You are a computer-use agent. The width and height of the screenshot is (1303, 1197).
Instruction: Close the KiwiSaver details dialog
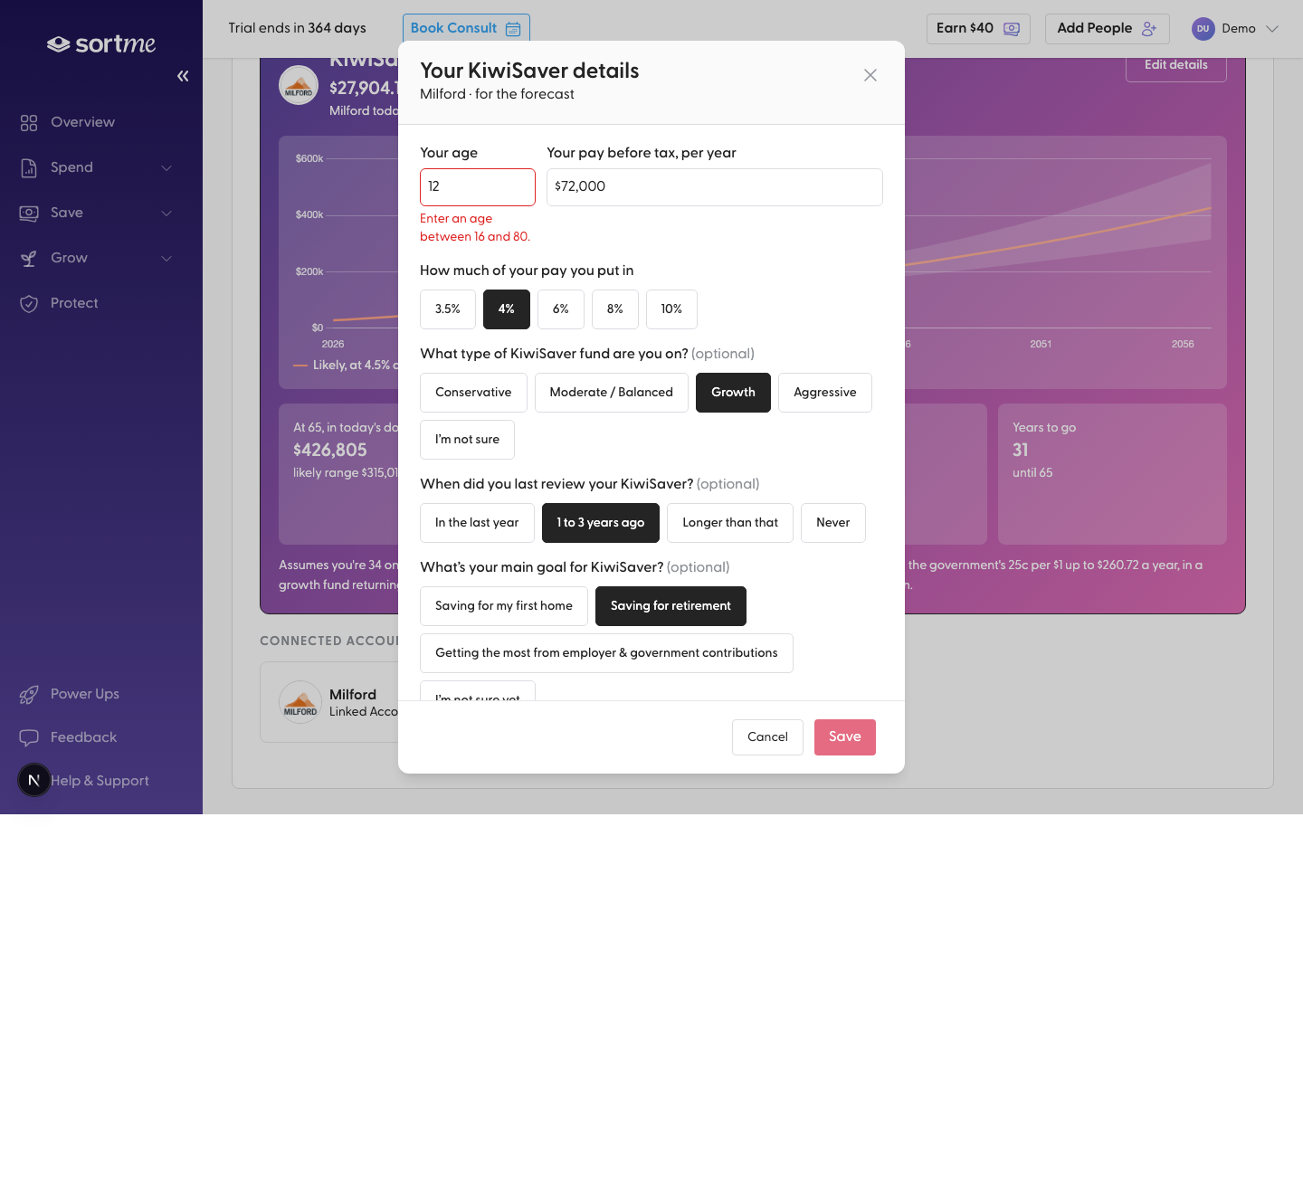point(870,75)
